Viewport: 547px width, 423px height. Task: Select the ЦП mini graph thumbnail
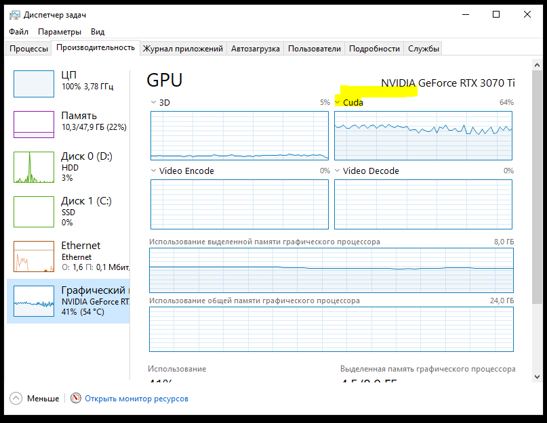[34, 84]
